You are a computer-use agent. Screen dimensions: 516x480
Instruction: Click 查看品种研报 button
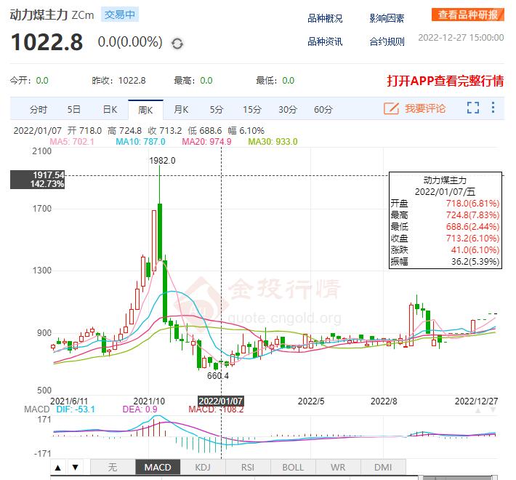click(x=467, y=15)
